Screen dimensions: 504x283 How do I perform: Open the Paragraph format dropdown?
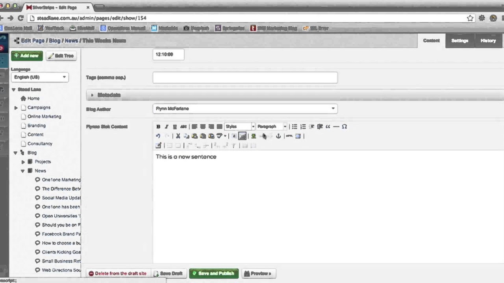[272, 127]
